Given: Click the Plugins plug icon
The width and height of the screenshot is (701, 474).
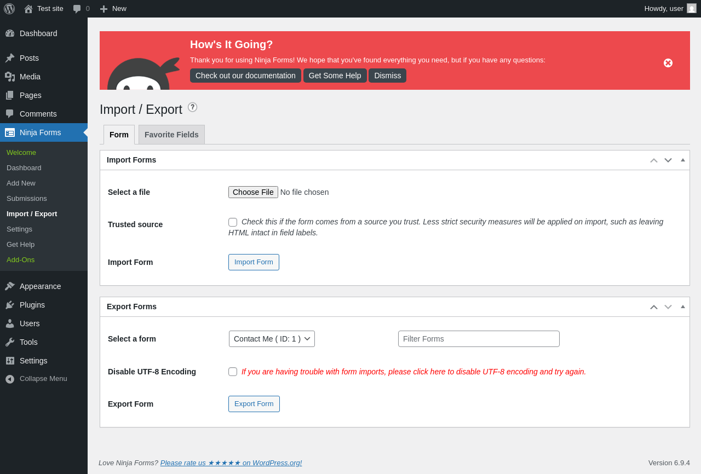Looking at the screenshot, I should coord(10,305).
